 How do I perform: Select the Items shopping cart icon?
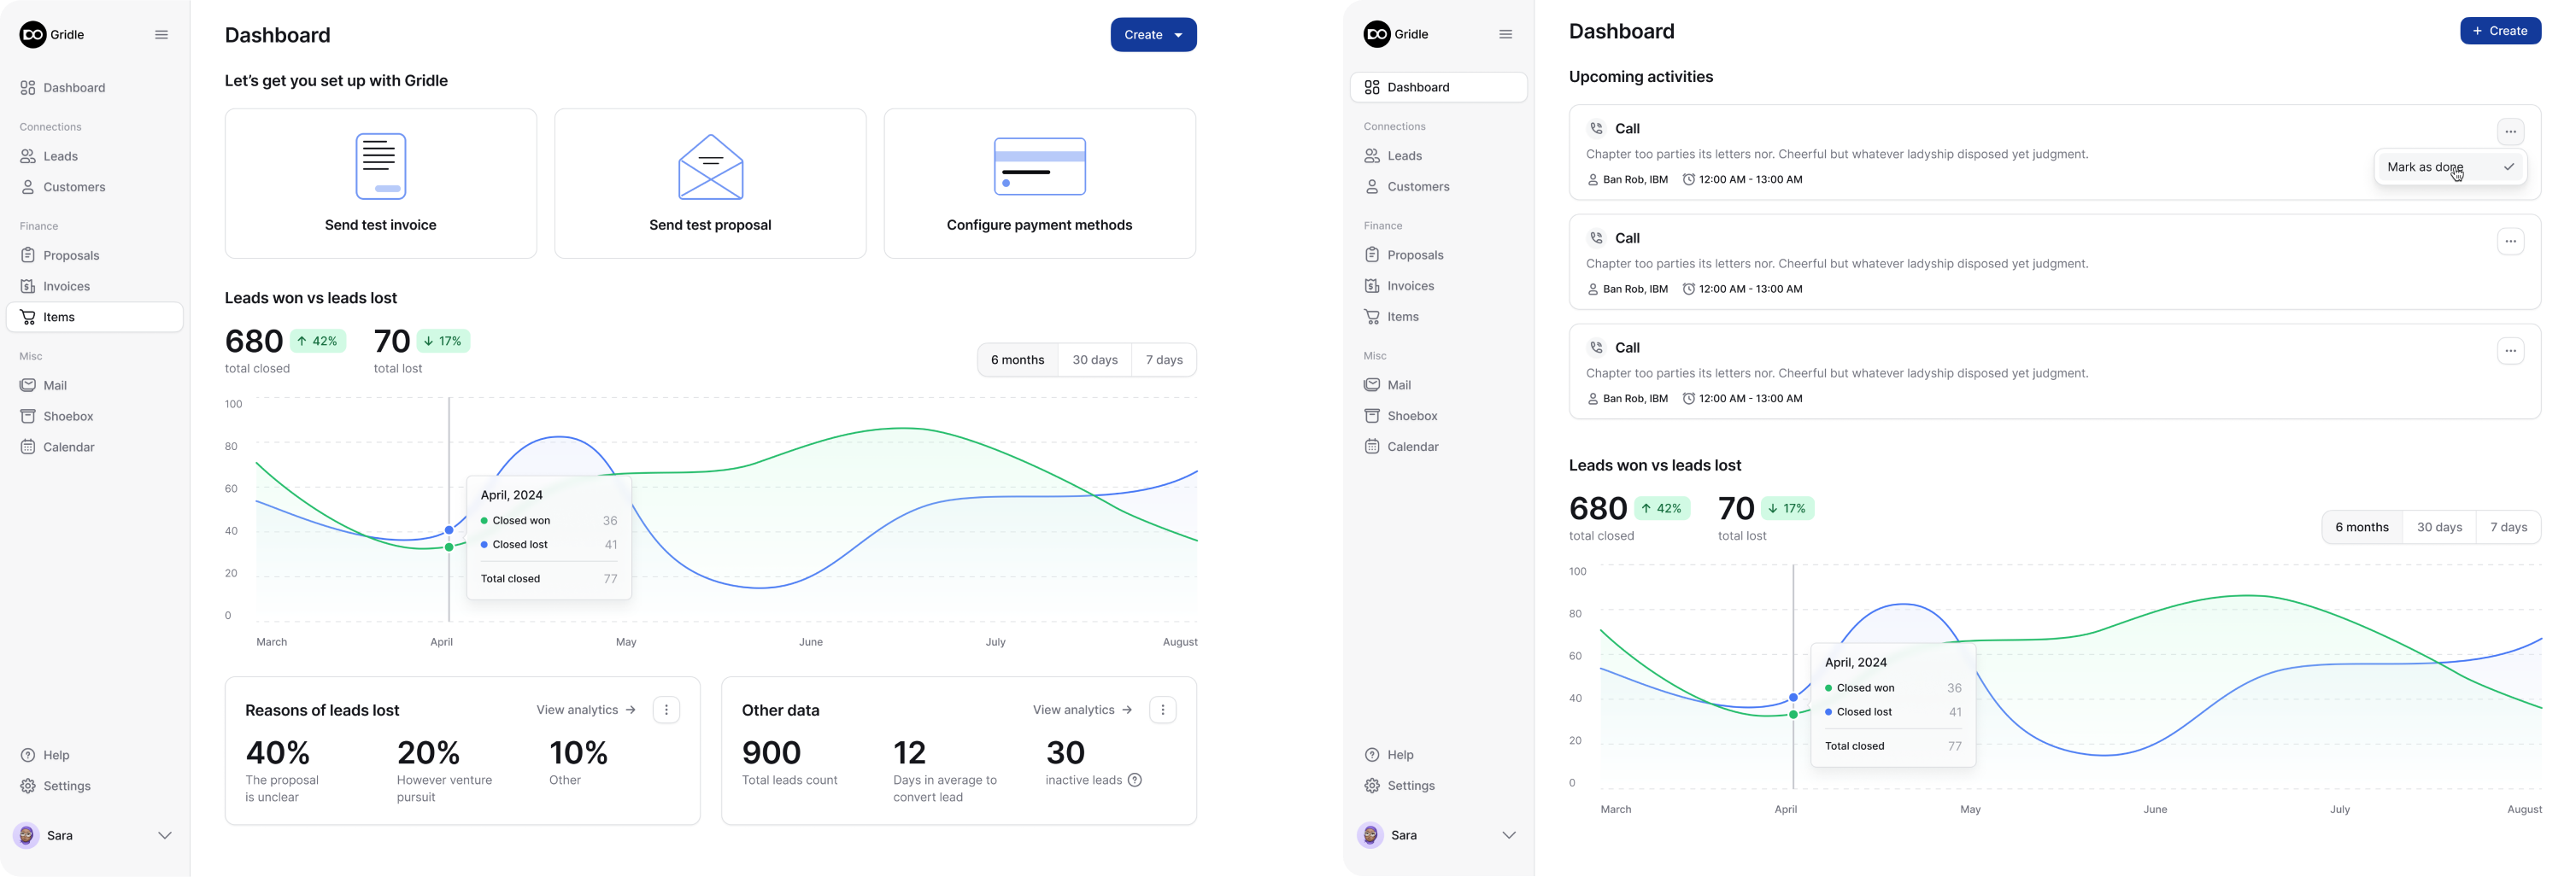28,316
